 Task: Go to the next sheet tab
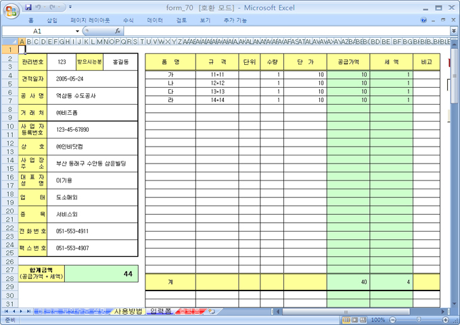tap(21, 311)
